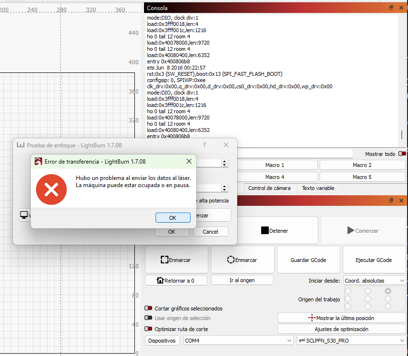Click the monitor preview icon button
This screenshot has height=356, width=408.
click(x=24, y=215)
